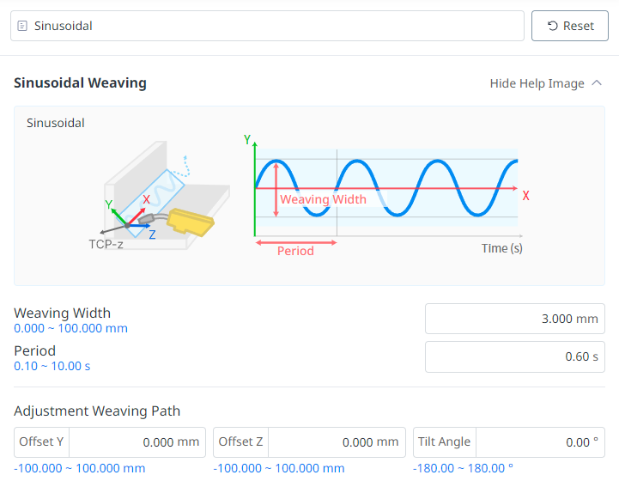The image size is (619, 487).
Task: Click the yellow welding torch illustration
Action: pyautogui.click(x=191, y=222)
